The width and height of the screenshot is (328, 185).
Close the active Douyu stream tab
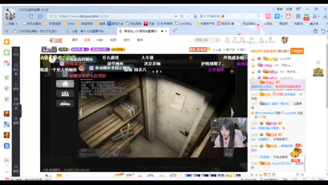[x=166, y=31]
